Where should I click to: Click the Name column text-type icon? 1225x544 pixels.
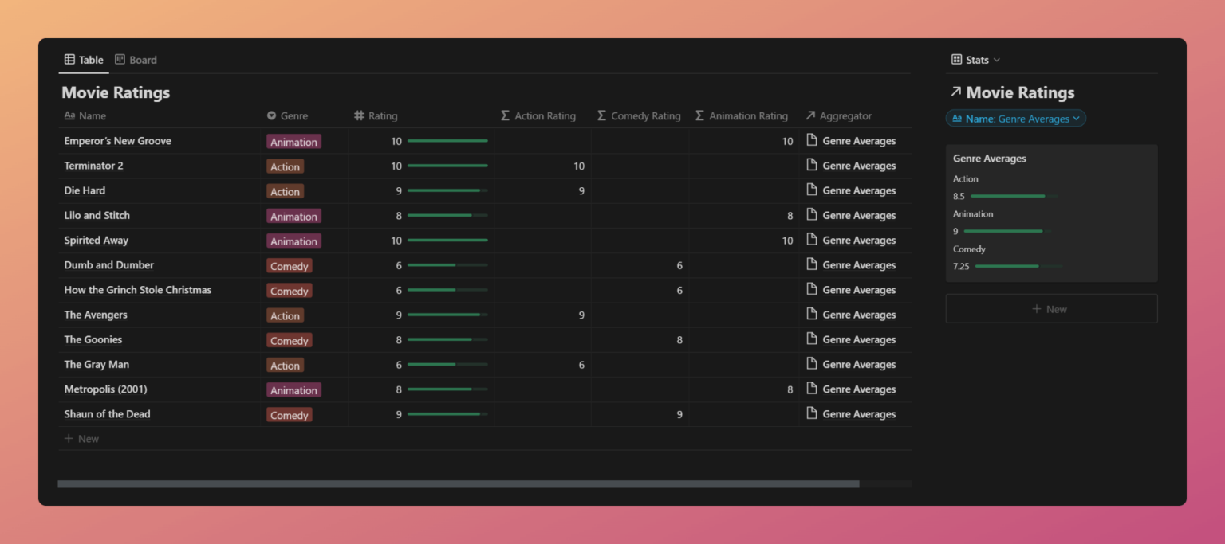click(69, 116)
